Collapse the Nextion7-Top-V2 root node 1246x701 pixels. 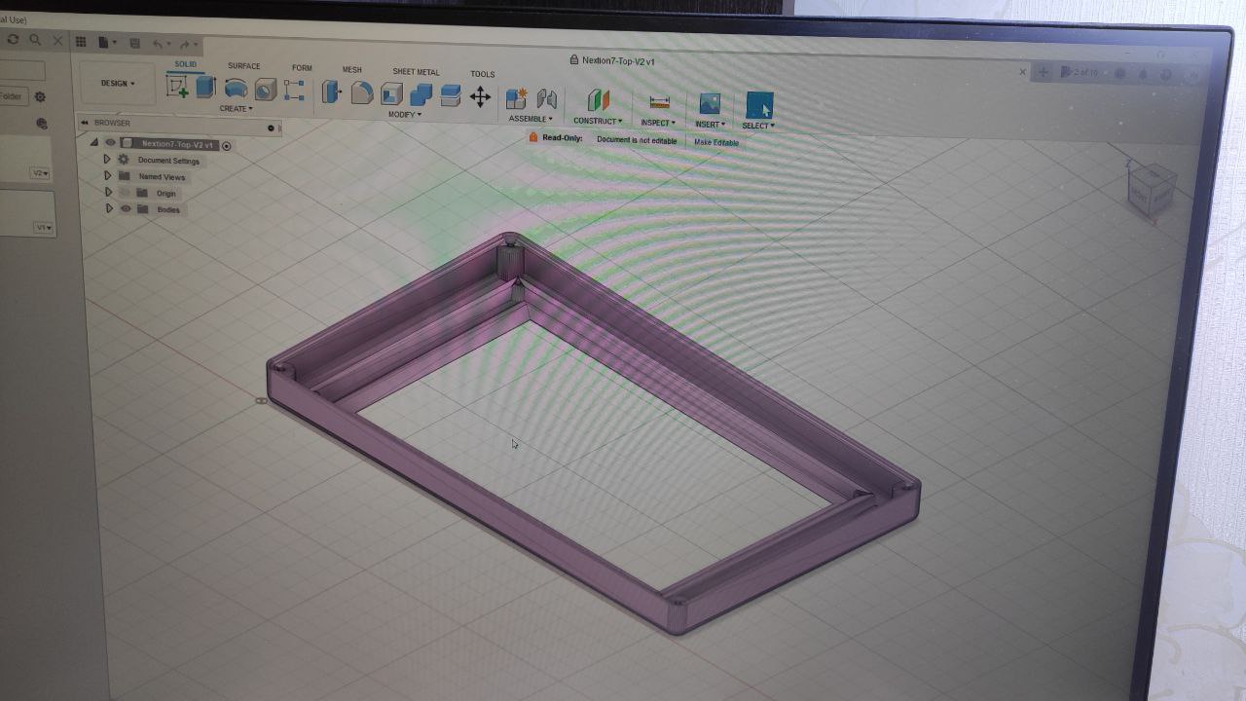(94, 143)
